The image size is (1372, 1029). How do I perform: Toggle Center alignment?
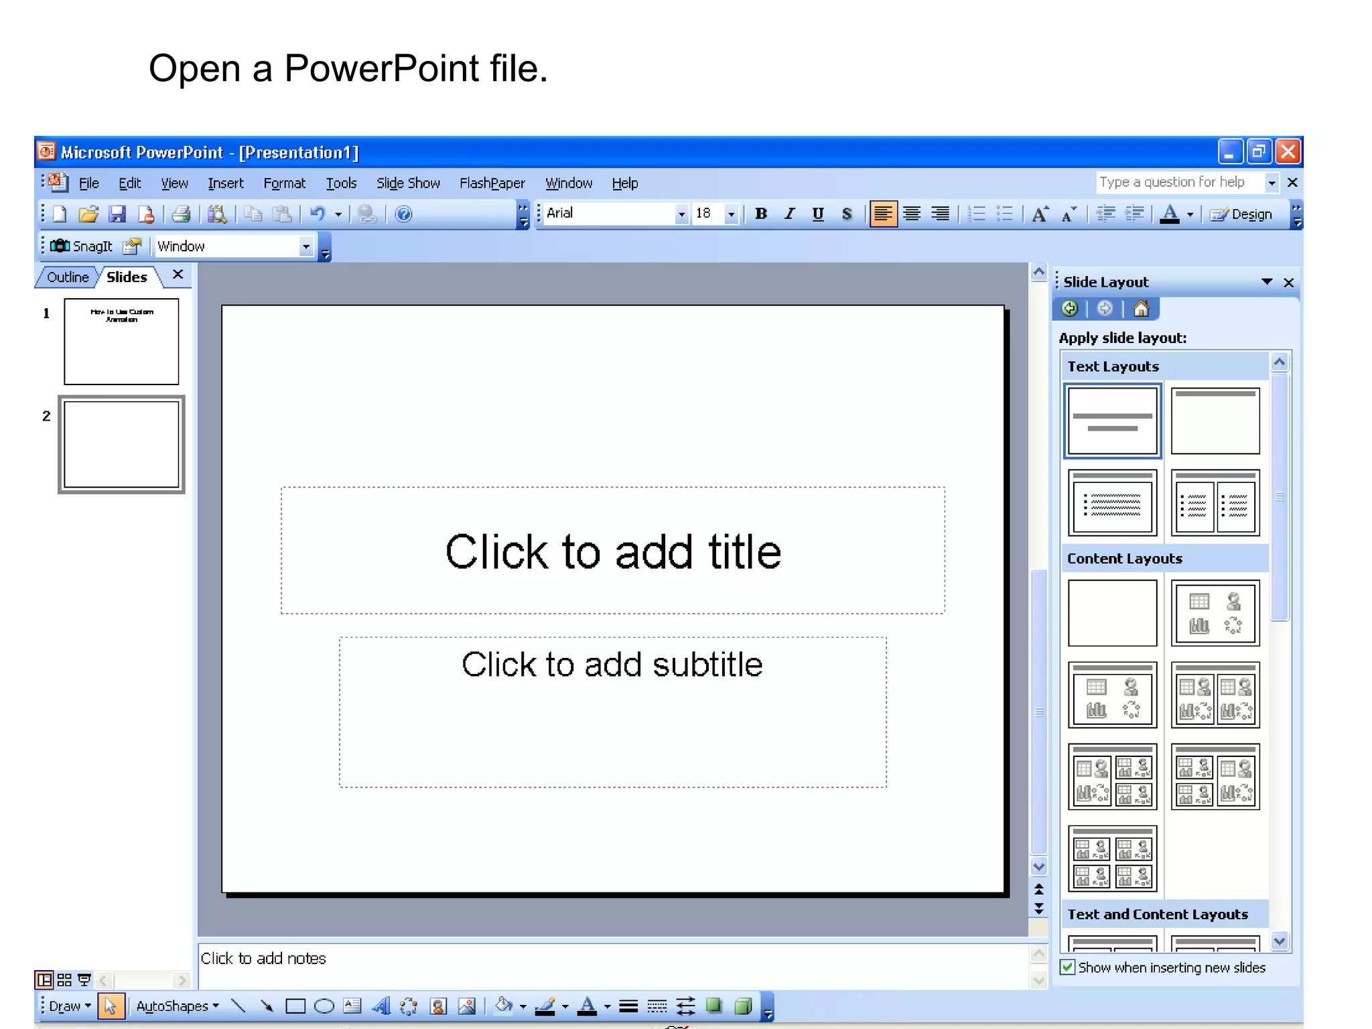click(x=911, y=214)
